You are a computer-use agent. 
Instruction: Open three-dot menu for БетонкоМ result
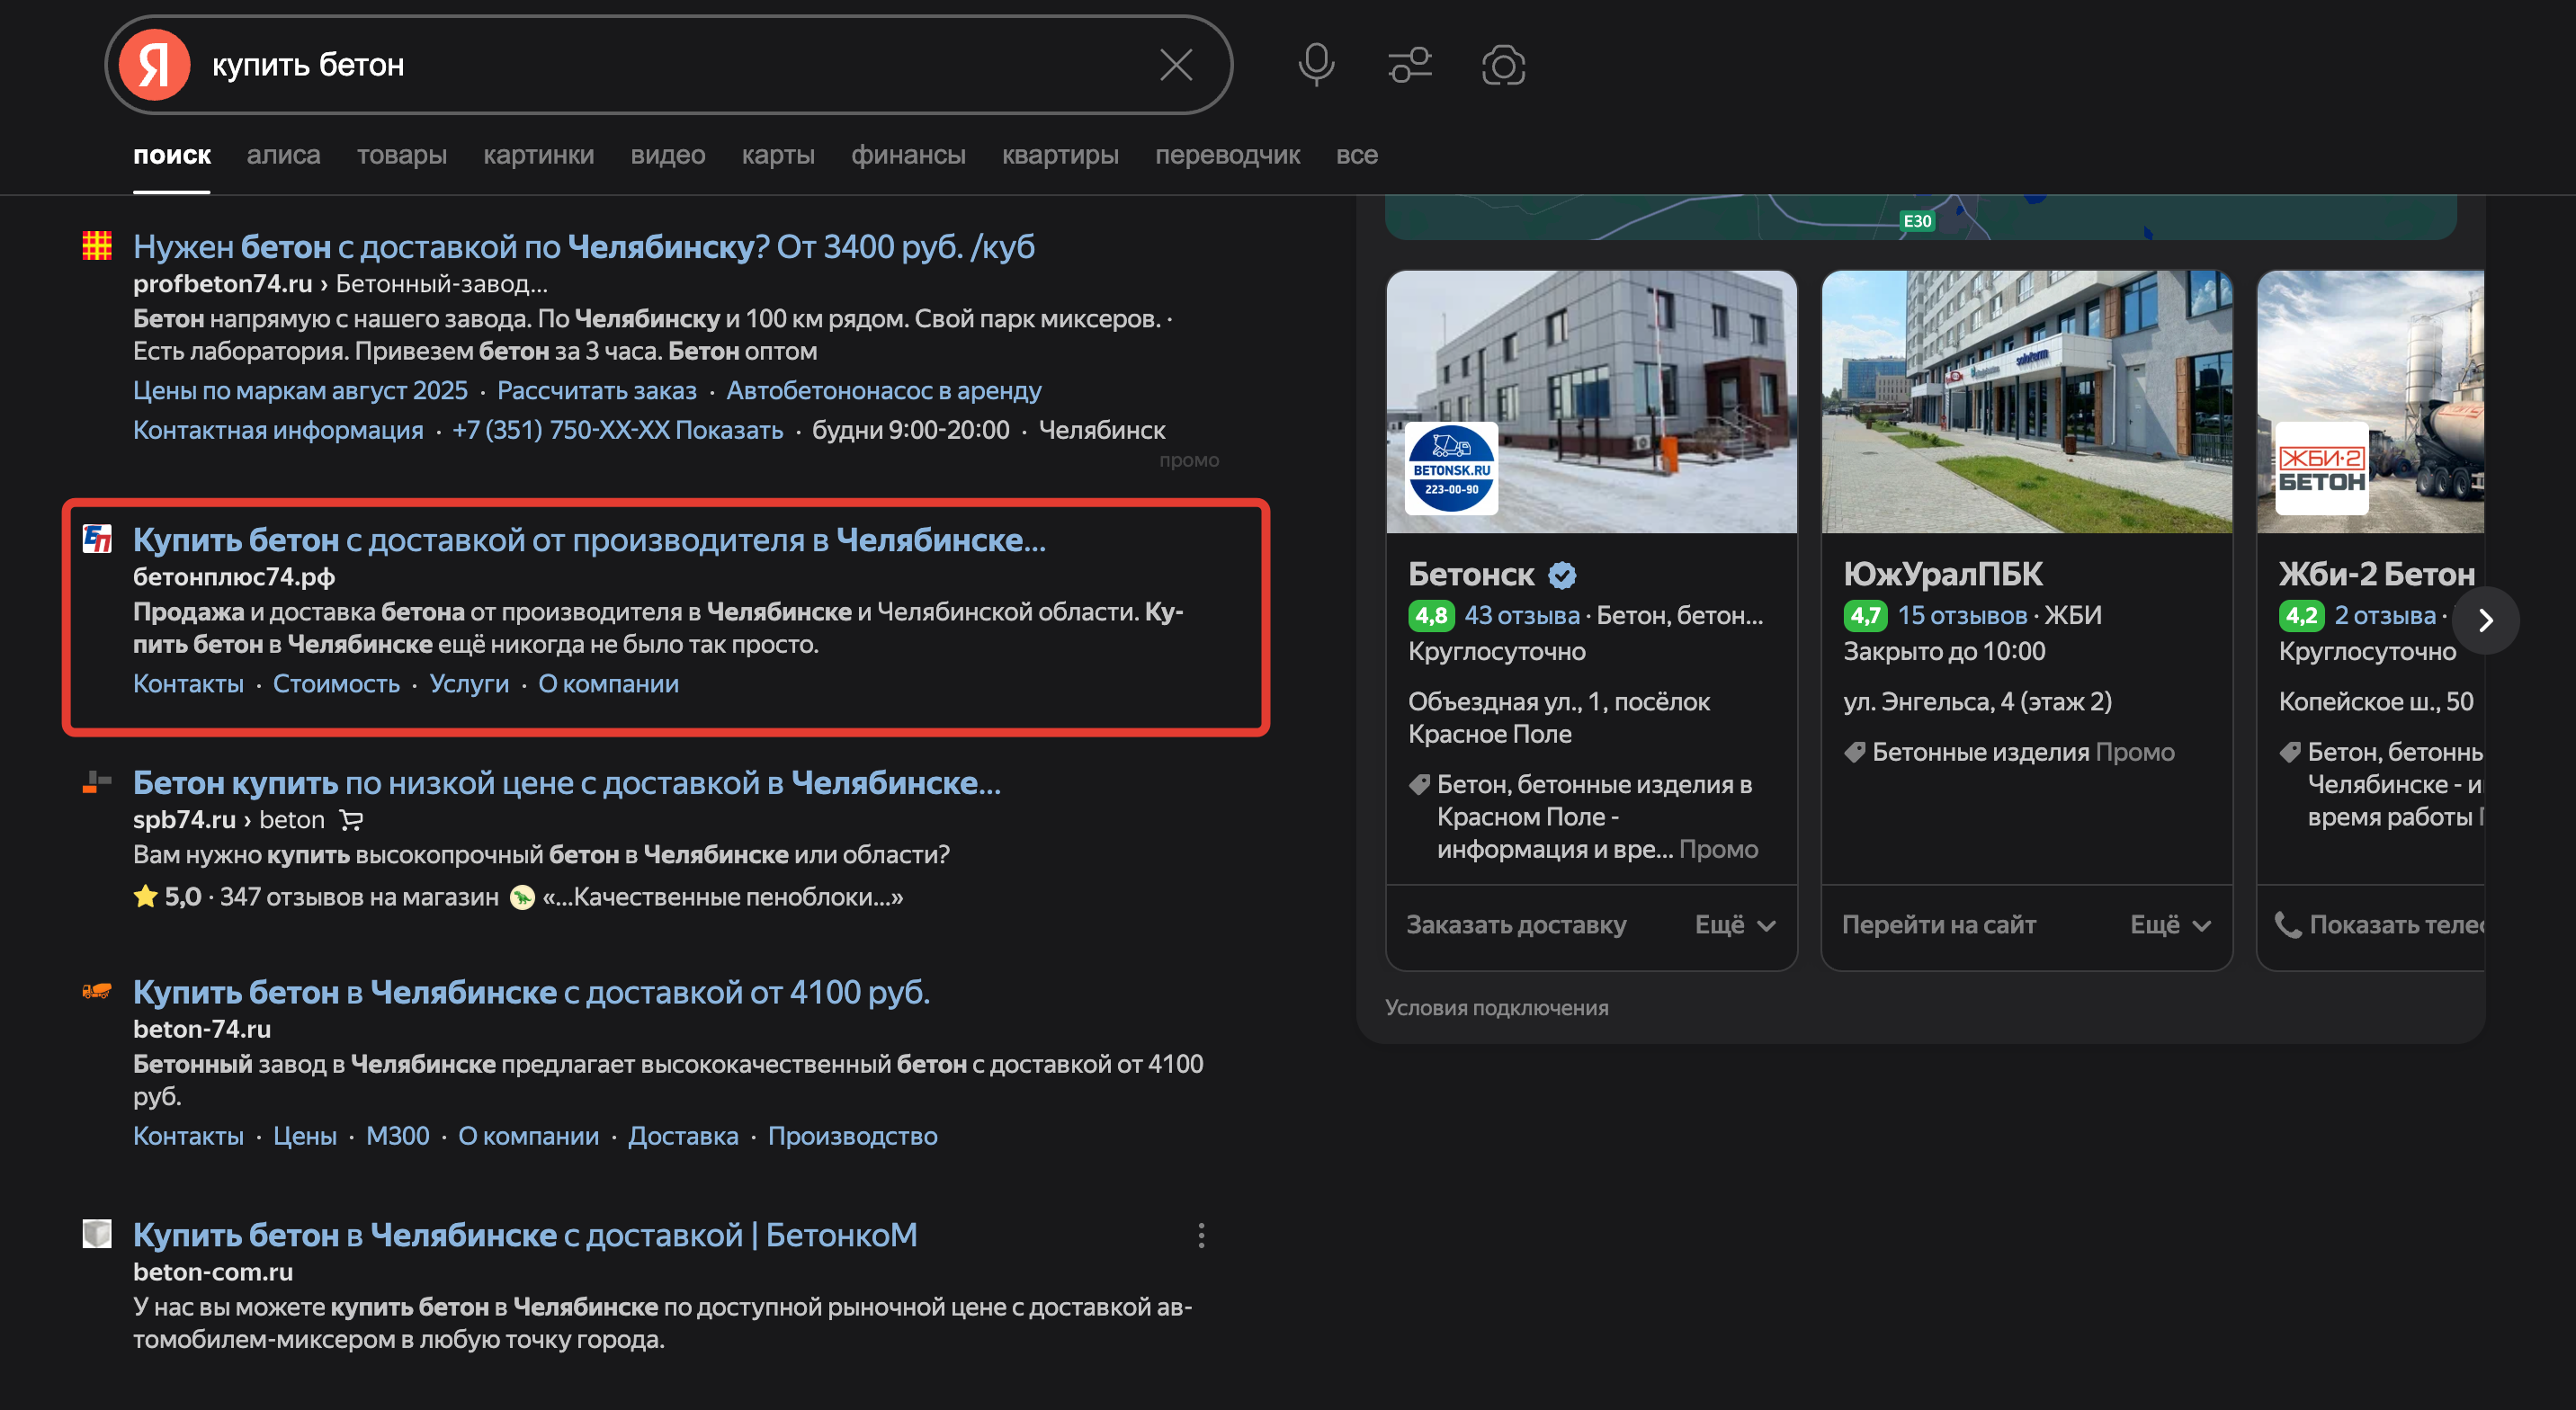(x=1201, y=1236)
